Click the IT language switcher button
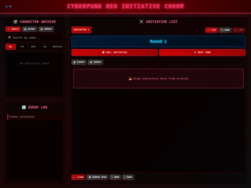 [8, 6]
